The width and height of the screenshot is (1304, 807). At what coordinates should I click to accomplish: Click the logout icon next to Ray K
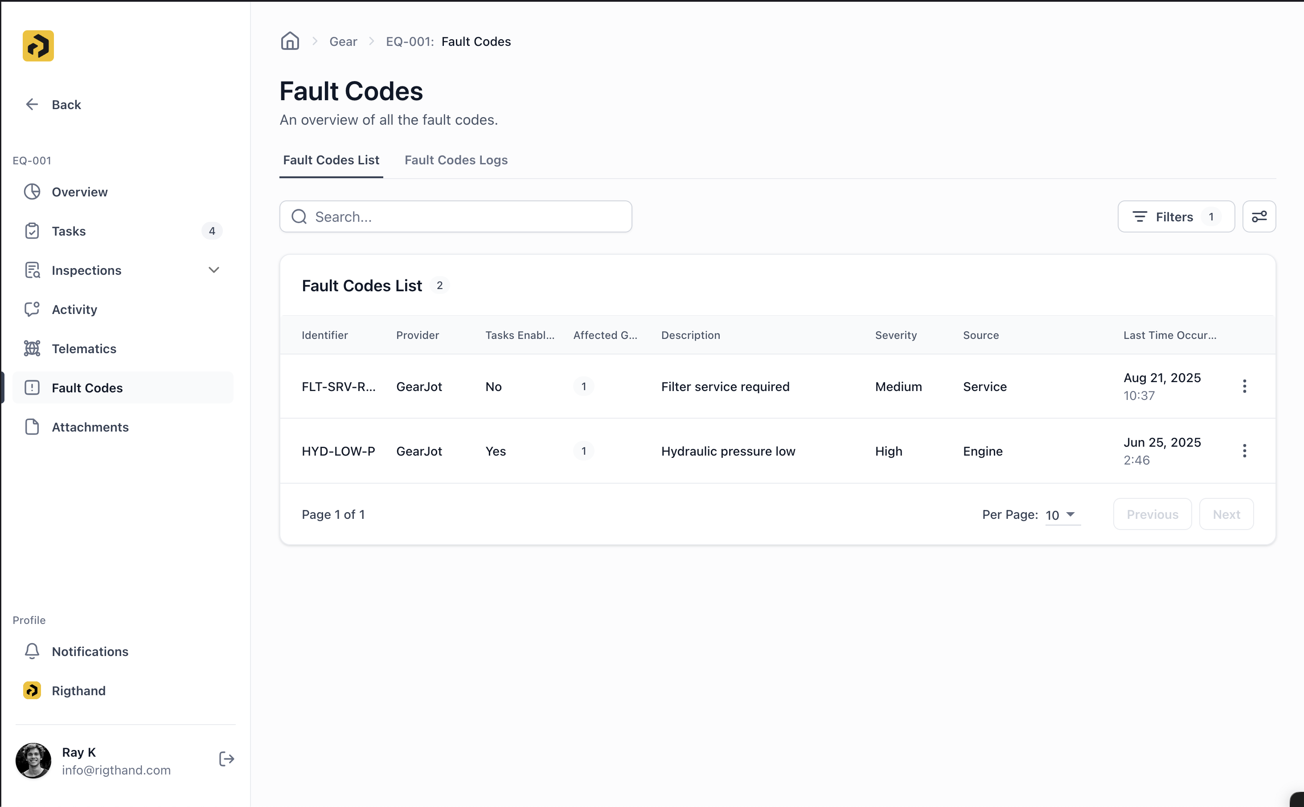pos(226,759)
